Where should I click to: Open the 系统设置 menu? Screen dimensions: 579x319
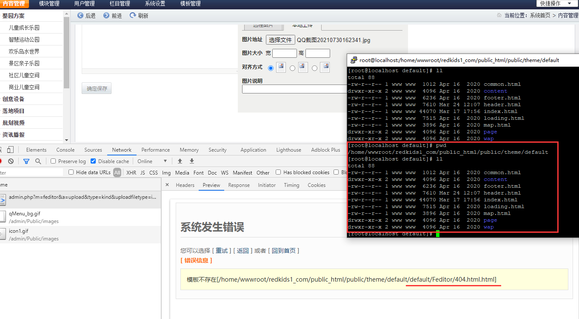point(155,4)
